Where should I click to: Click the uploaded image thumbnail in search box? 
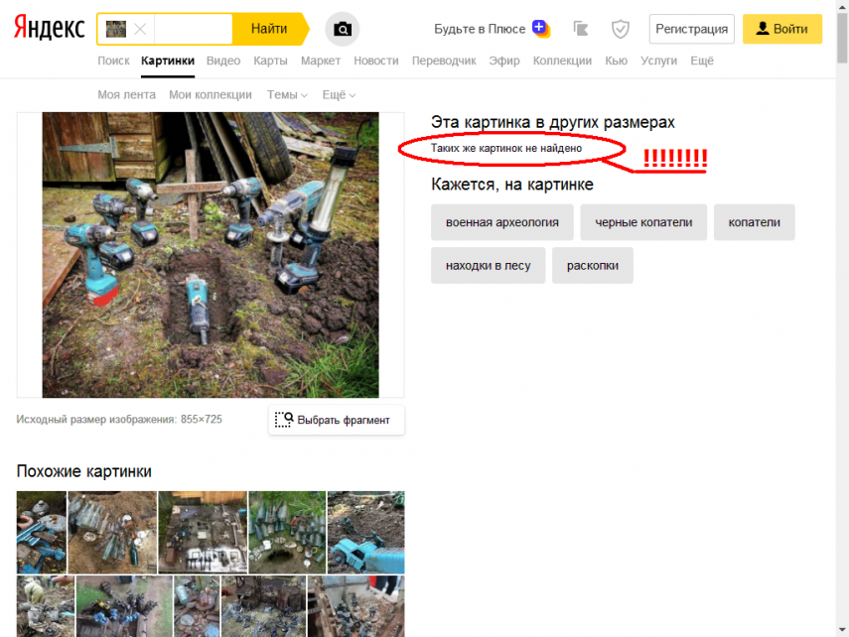point(116,30)
